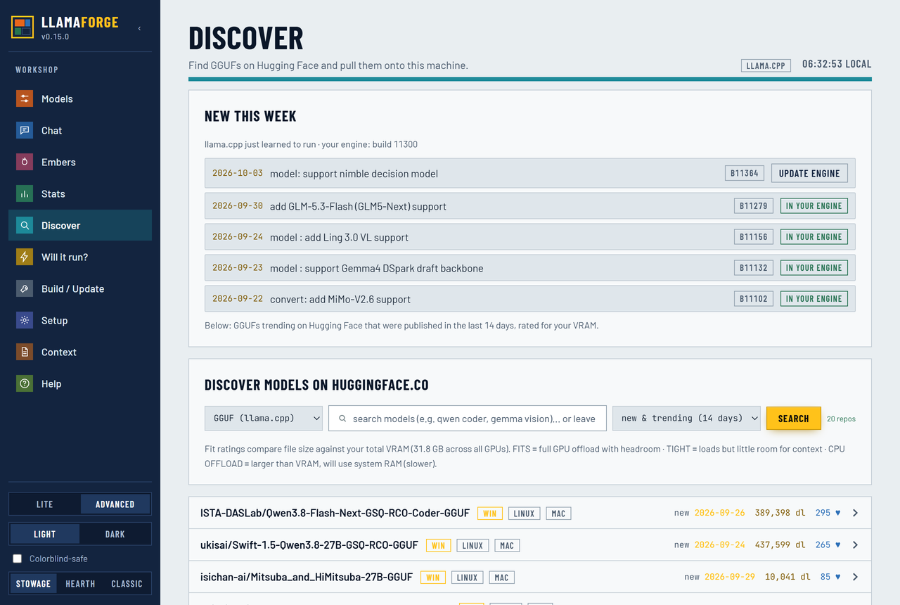The height and width of the screenshot is (605, 900).
Task: Click the heart icon on the Qwen3.8-Flash-Next row
Action: tap(837, 513)
